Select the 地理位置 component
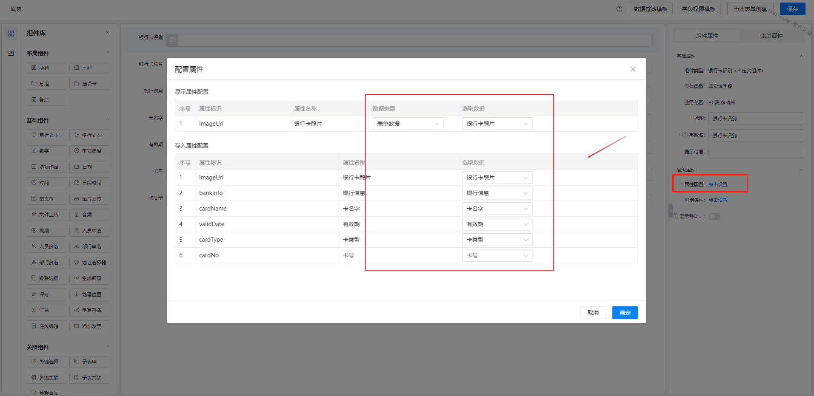 tap(89, 294)
